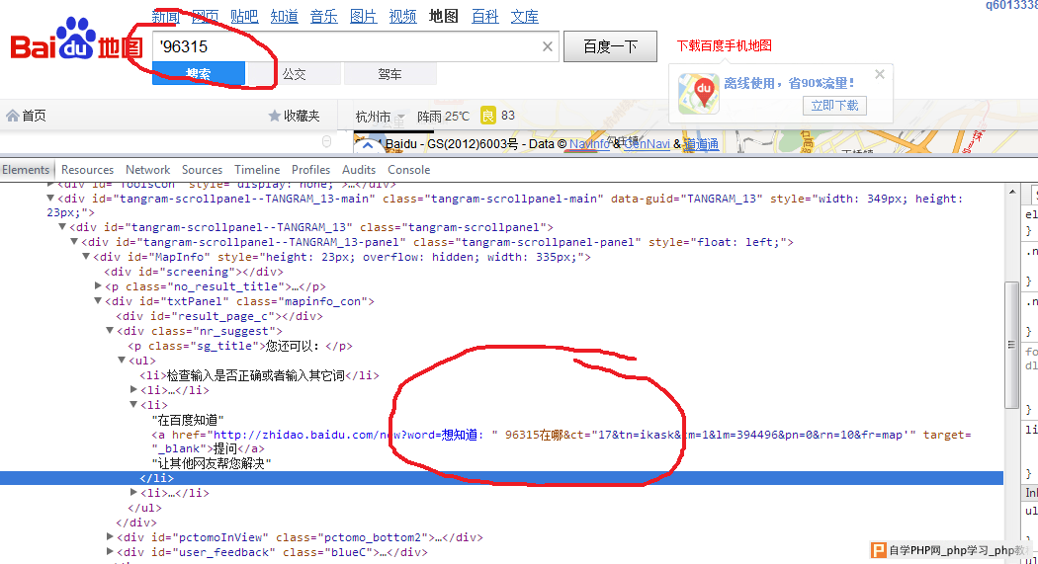Image resolution: width=1038 pixels, height=564 pixels.
Task: Click the home icon next to 首页
Action: 12,116
